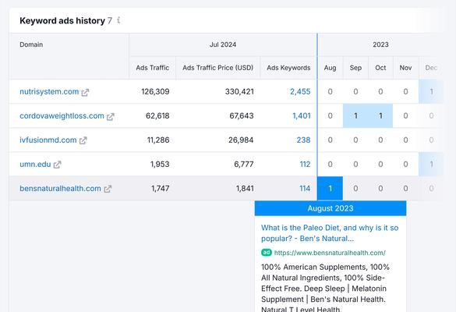
Task: Select bensnaturalhealth.com's highlighted Aug cell
Action: click(x=330, y=188)
